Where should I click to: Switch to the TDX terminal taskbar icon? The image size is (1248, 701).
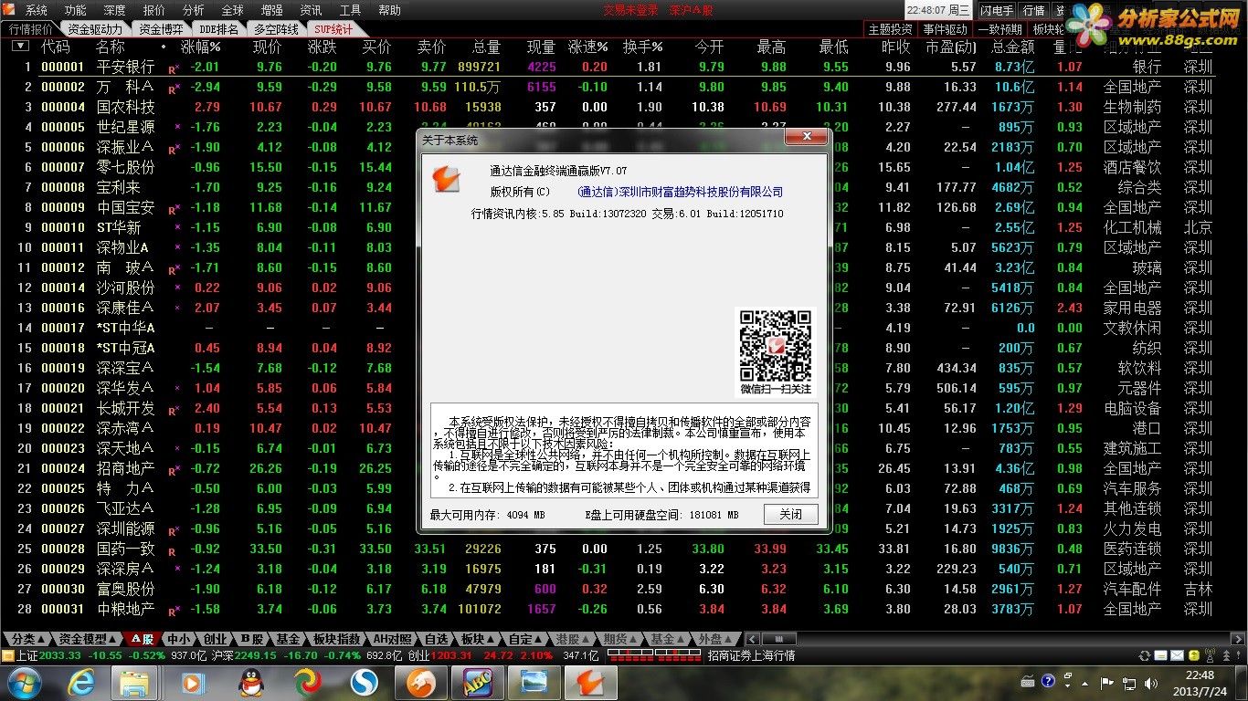click(x=591, y=683)
